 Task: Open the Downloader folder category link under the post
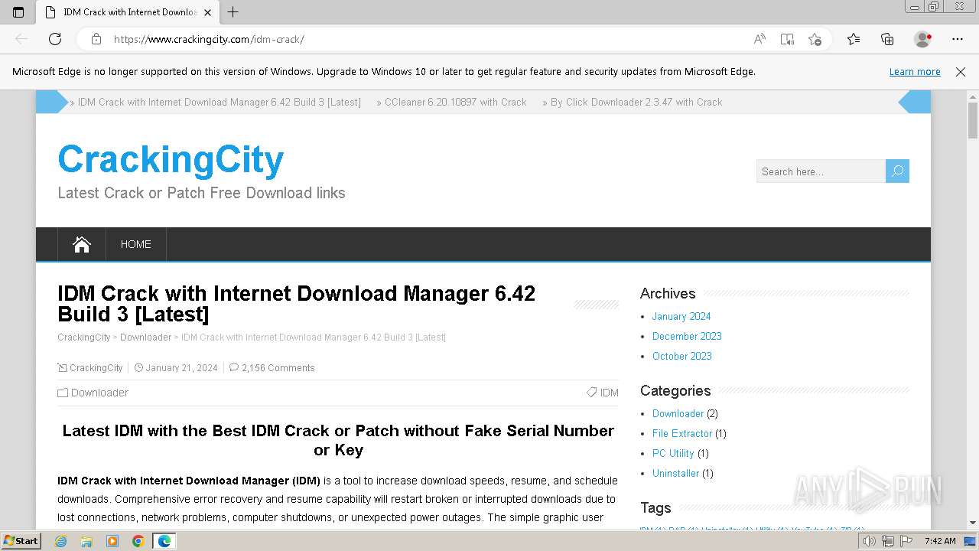pyautogui.click(x=99, y=393)
